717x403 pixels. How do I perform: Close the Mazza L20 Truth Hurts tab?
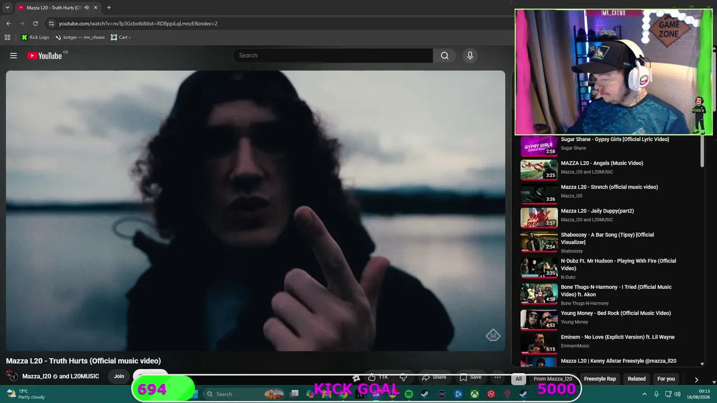pyautogui.click(x=96, y=8)
